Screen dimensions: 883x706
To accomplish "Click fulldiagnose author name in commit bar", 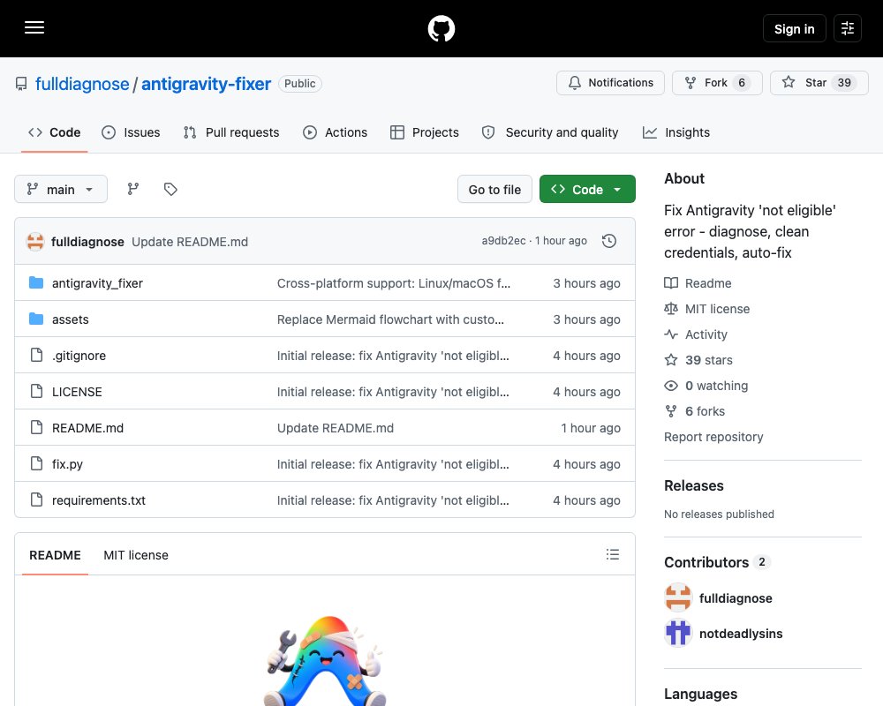I will tap(87, 242).
